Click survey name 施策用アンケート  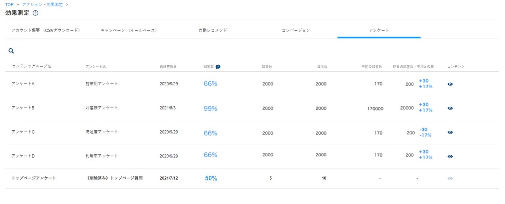[x=101, y=84]
